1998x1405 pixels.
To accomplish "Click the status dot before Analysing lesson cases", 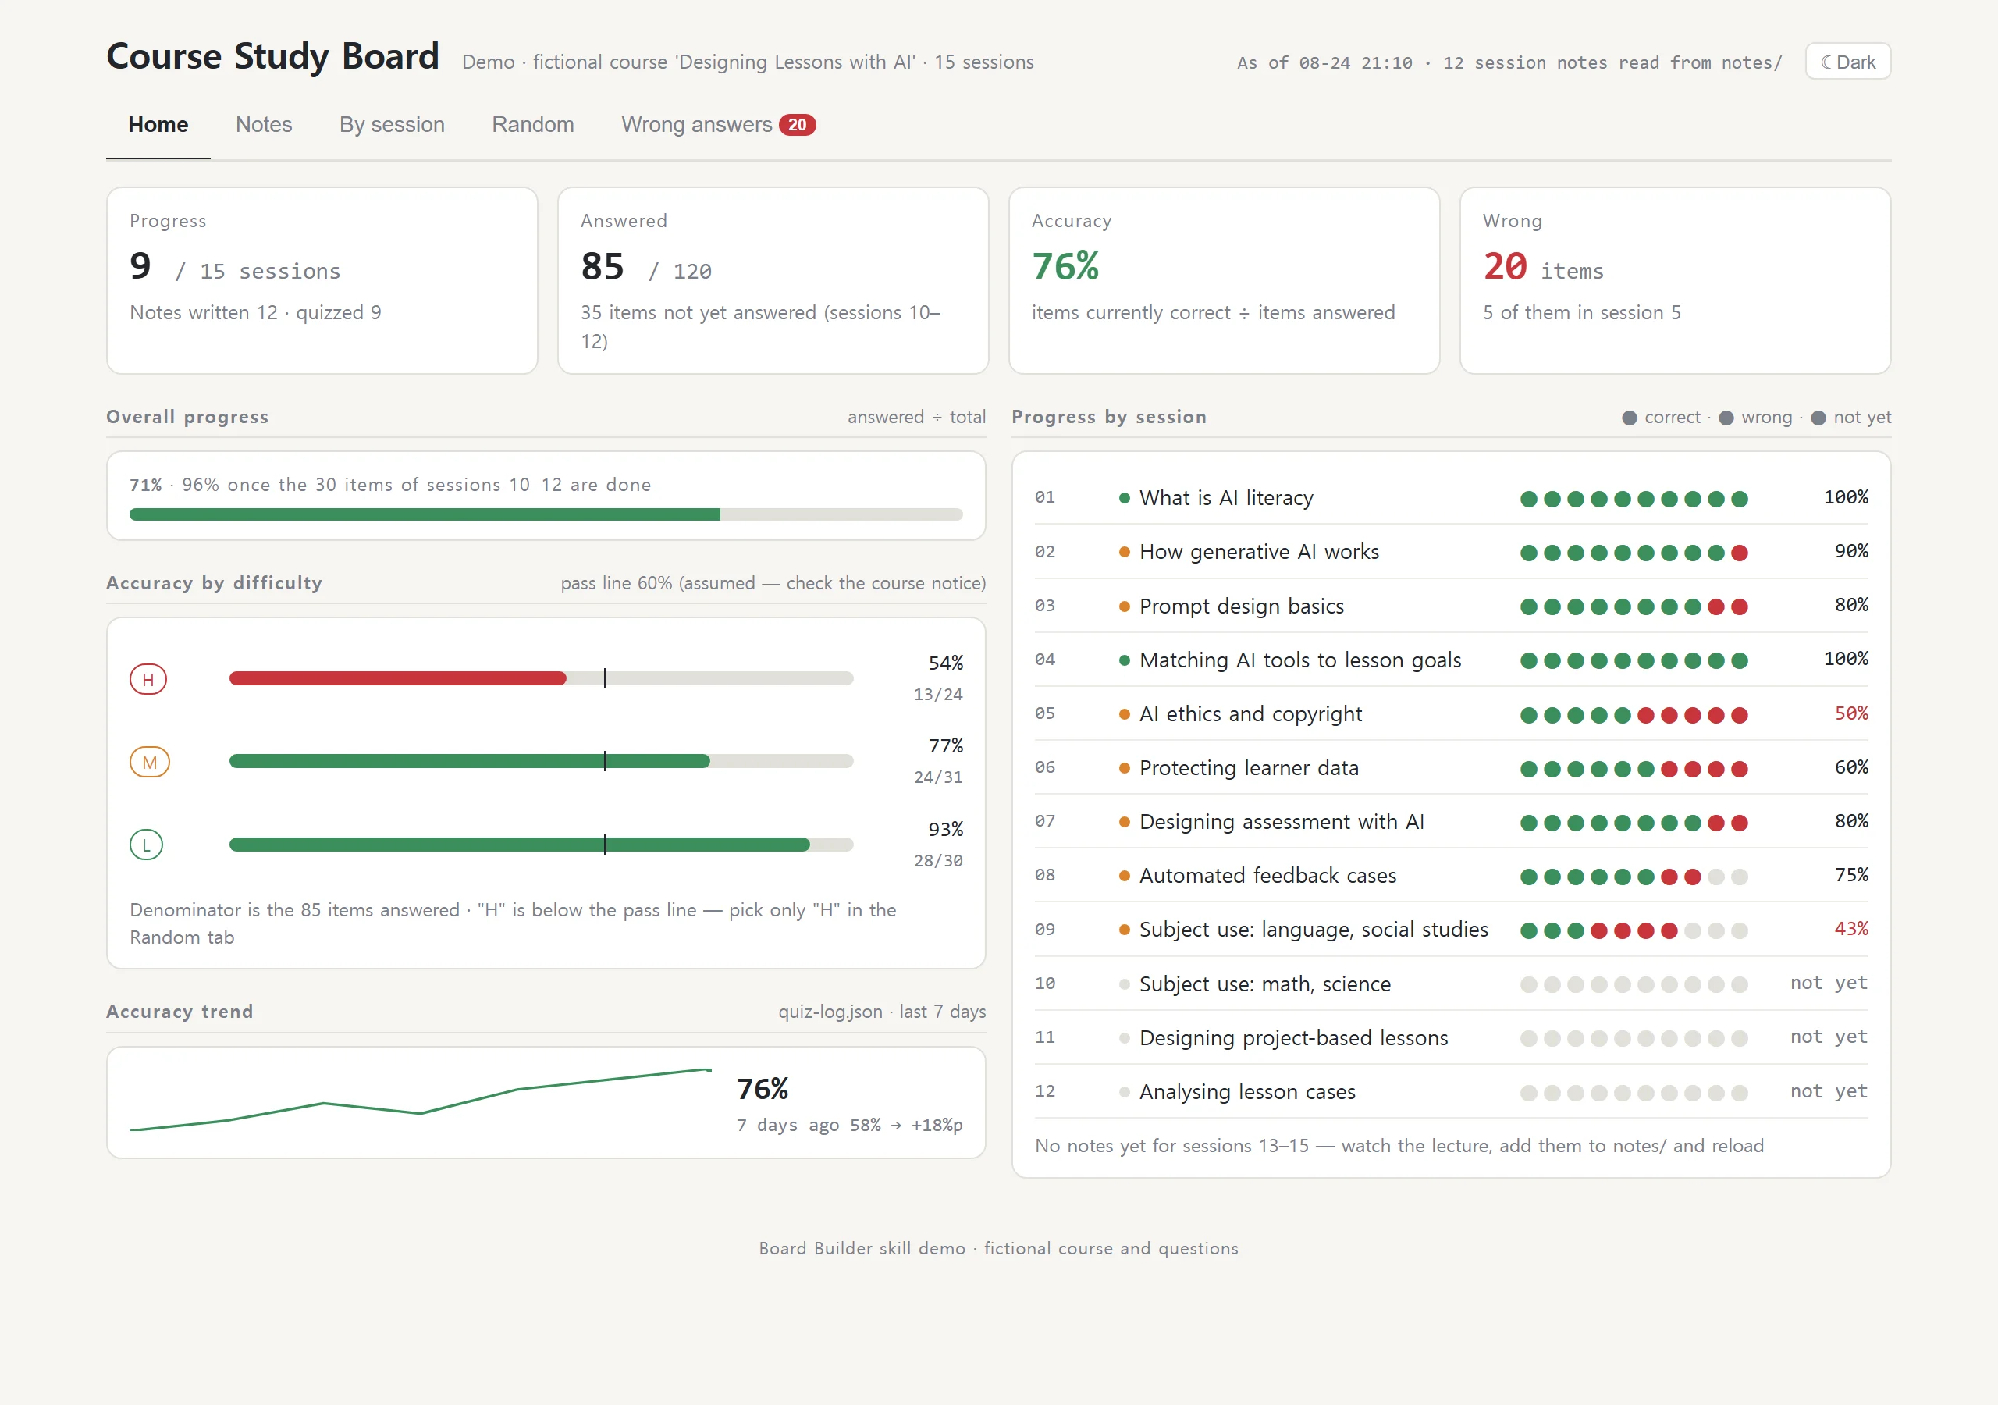I will click(x=1125, y=1092).
